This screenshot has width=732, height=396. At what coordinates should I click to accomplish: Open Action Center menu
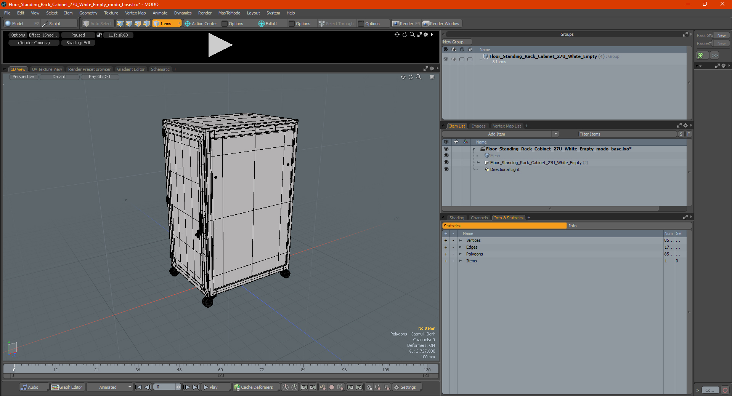[x=201, y=24]
